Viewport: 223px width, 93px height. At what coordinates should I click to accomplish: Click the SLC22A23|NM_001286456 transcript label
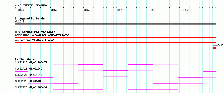point(31,88)
